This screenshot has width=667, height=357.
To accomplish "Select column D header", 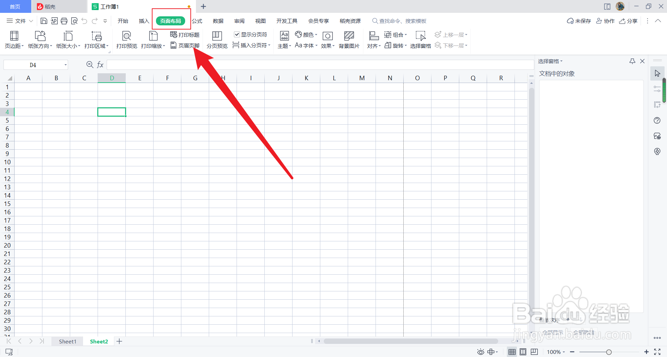I will [112, 78].
